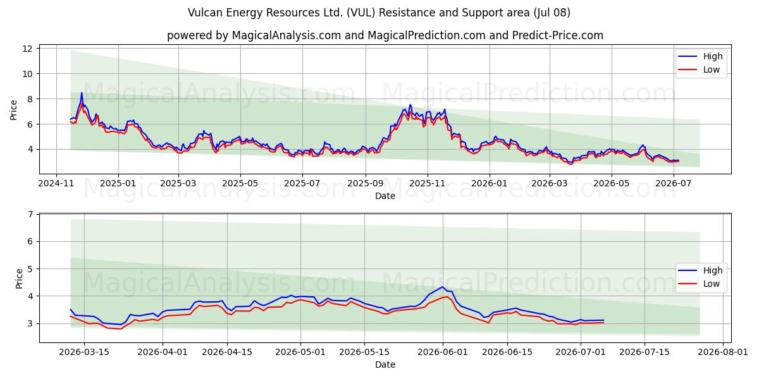Click the '2026-03' date tick label
This screenshot has width=759, height=379.
(550, 184)
